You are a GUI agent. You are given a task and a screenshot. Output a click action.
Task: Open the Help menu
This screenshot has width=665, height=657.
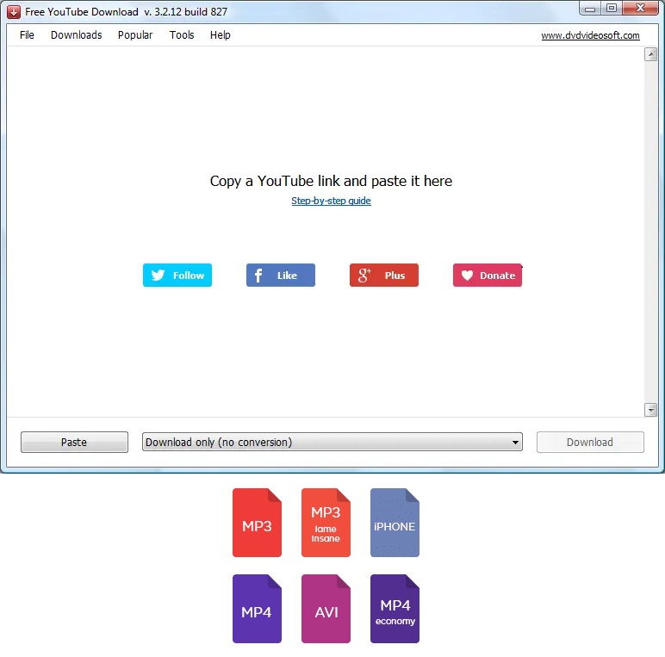tap(221, 35)
